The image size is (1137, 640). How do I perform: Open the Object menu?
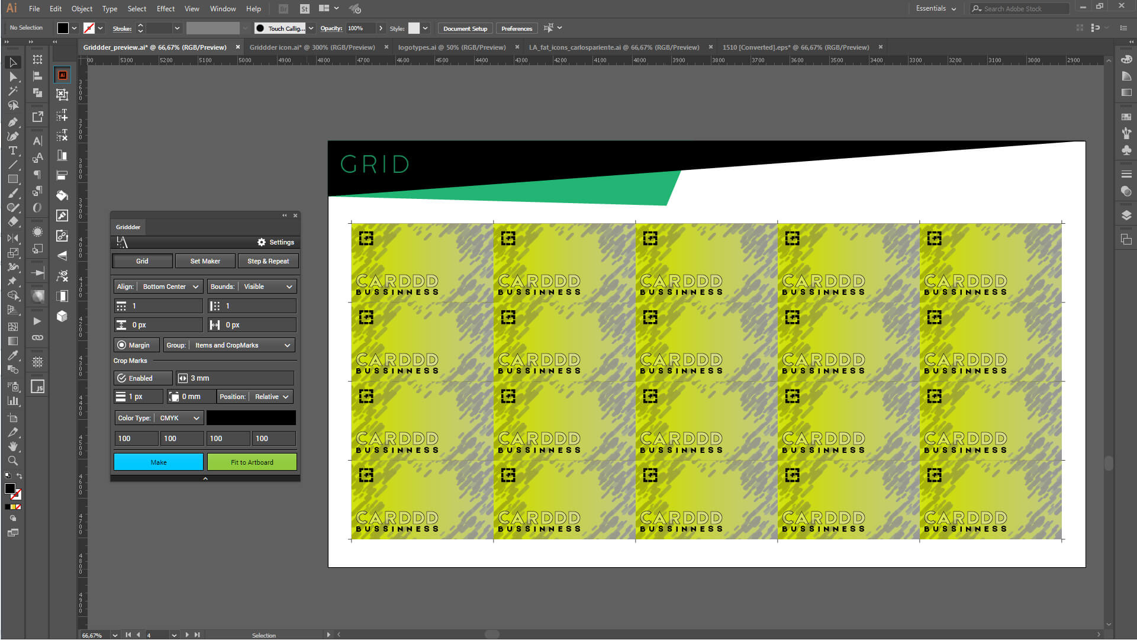click(x=82, y=8)
